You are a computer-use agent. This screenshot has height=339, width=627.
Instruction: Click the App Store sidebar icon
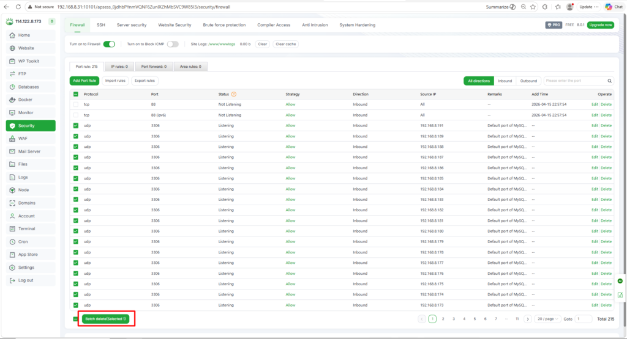click(x=13, y=255)
